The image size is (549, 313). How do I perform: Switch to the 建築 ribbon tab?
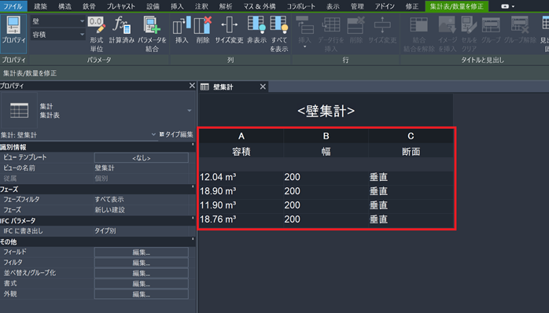pos(40,6)
